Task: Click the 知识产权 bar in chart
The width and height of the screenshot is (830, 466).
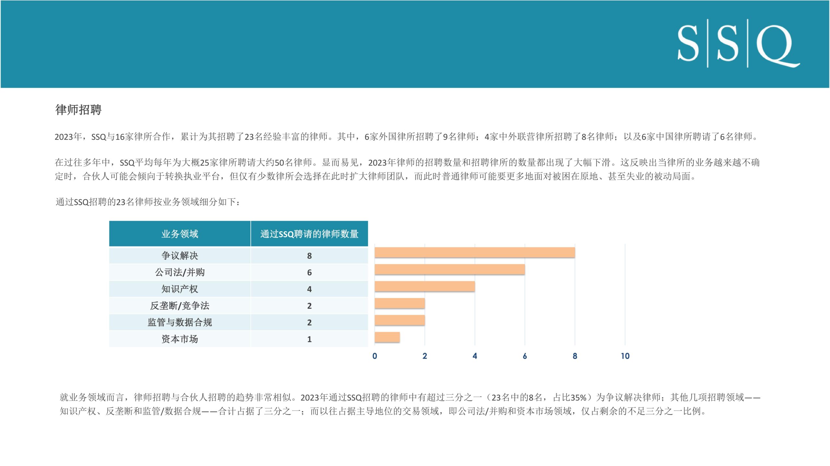Action: [x=425, y=286]
